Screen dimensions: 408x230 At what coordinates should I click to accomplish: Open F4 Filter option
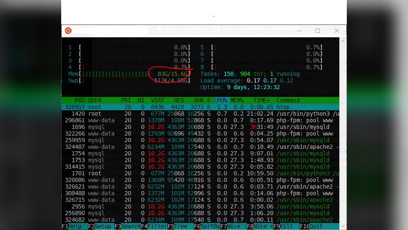[154, 226]
